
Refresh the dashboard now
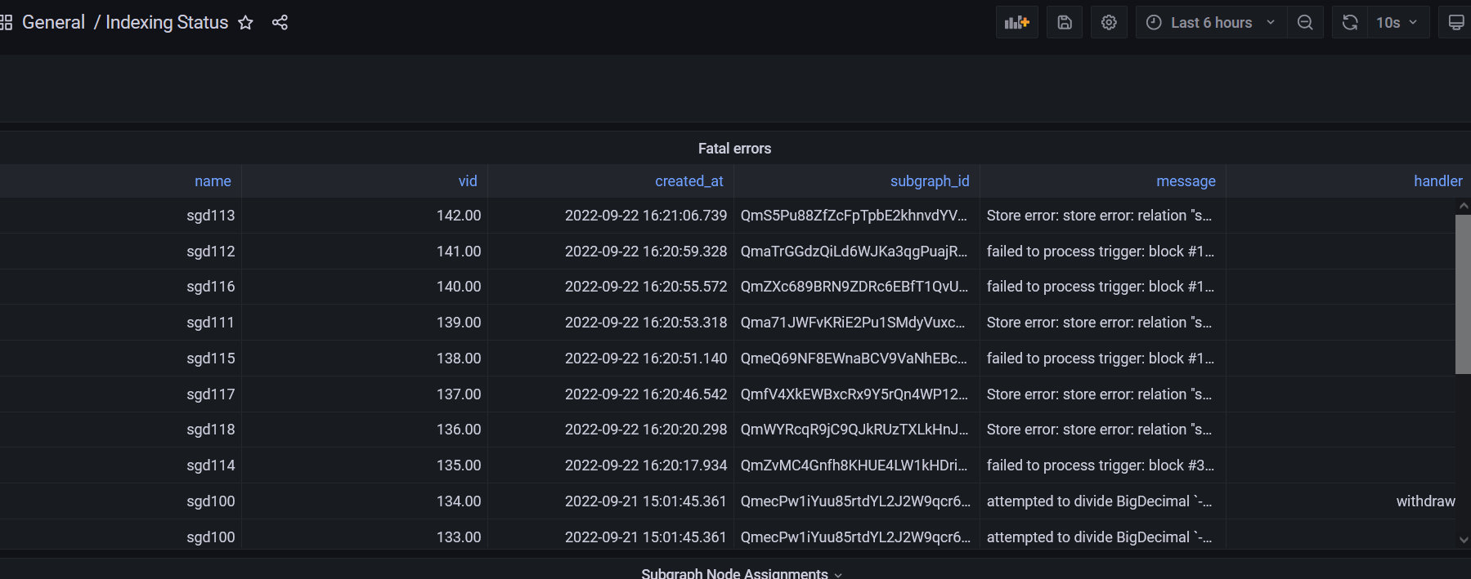[1350, 22]
